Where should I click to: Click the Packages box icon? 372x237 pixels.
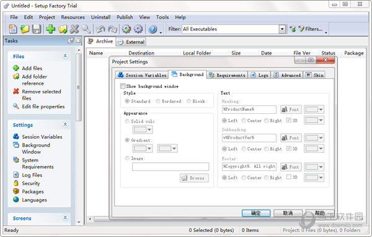[16, 191]
